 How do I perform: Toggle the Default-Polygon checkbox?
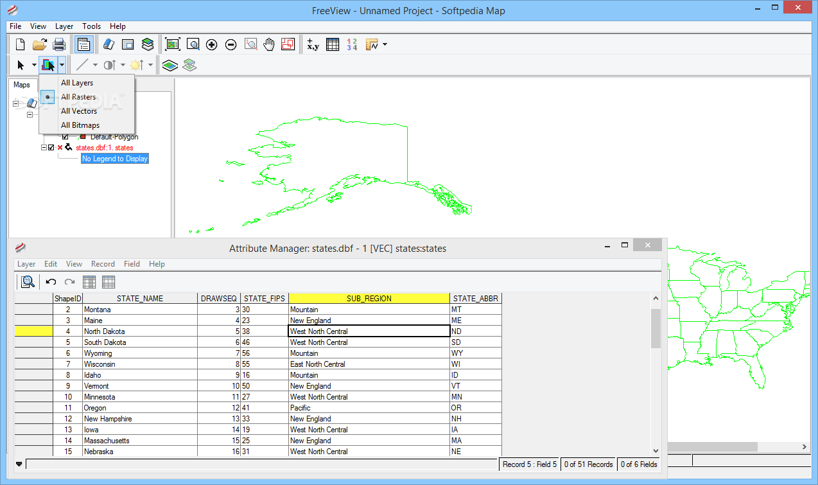[x=65, y=137]
